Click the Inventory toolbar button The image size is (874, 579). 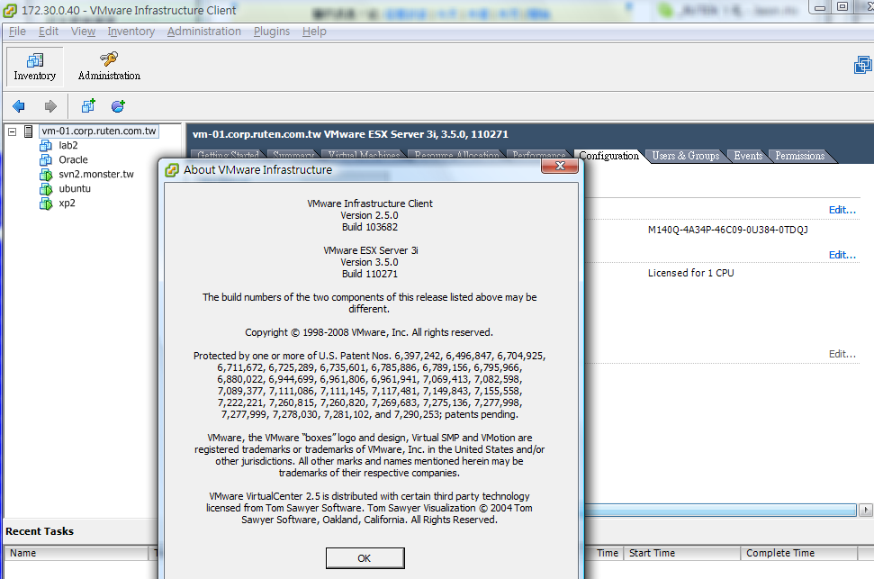tap(34, 67)
